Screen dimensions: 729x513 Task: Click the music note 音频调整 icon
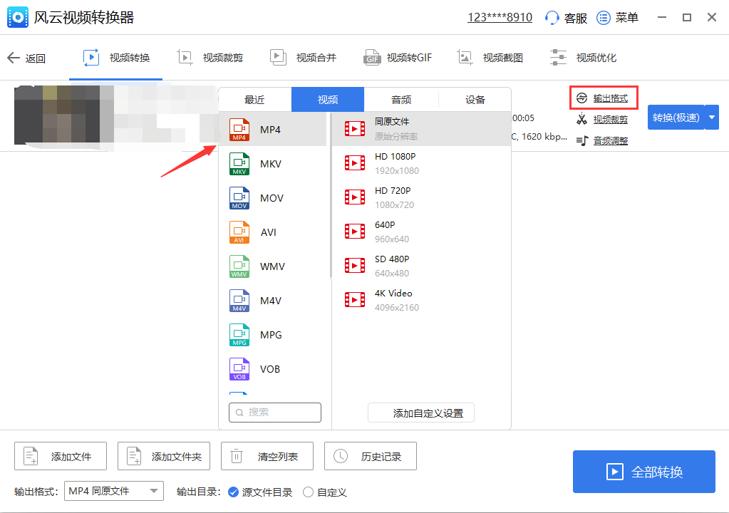coord(582,141)
